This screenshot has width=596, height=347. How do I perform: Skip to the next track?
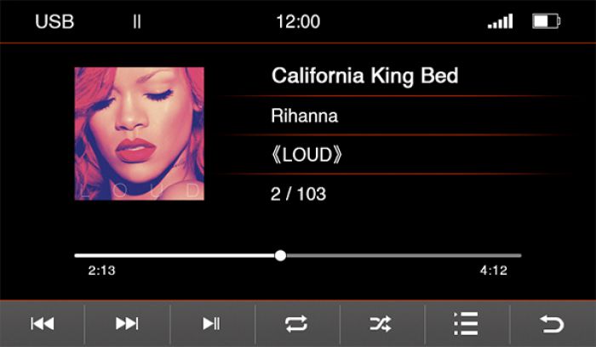[127, 324]
